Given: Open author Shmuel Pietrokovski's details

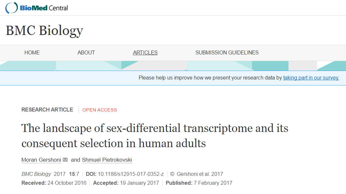Looking at the screenshot, I should coord(107,160).
